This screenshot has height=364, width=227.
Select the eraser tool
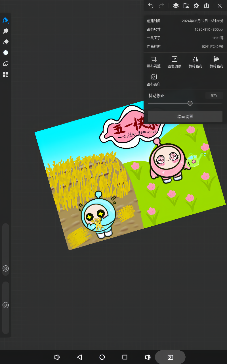pos(5,42)
